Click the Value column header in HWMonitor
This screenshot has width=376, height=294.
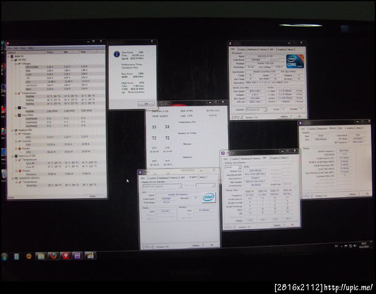coord(54,52)
